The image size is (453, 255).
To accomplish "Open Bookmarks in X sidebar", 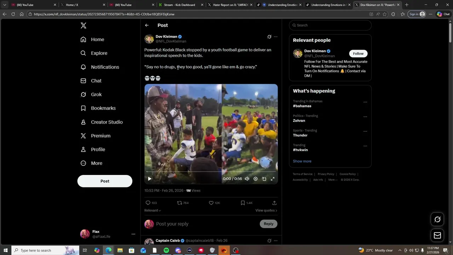I will [x=98, y=108].
